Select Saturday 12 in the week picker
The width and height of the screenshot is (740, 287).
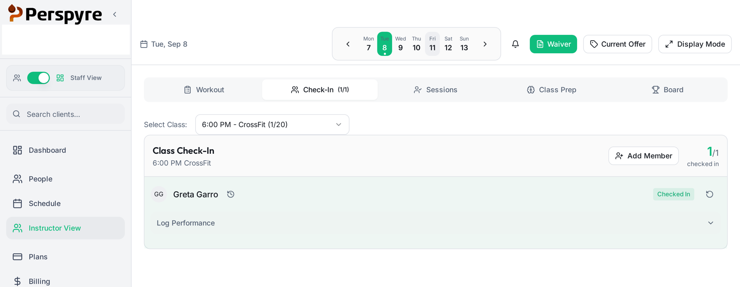click(448, 44)
